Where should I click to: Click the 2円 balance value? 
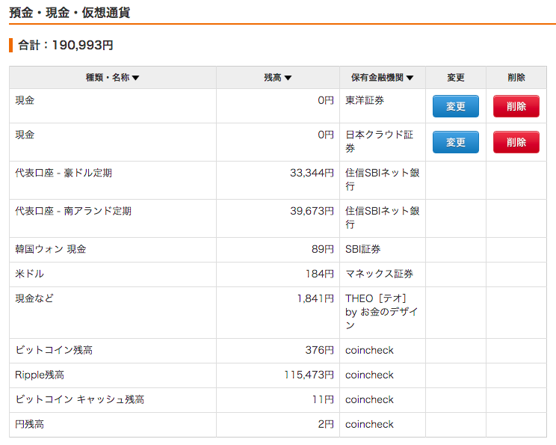326,424
